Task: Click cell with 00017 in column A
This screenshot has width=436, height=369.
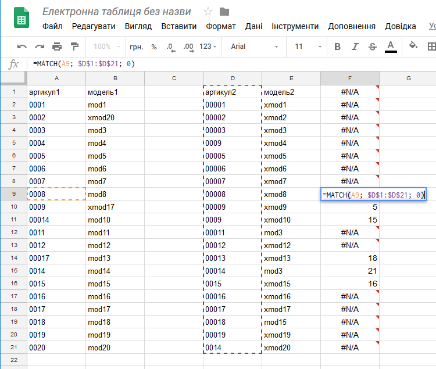Action: point(56,258)
